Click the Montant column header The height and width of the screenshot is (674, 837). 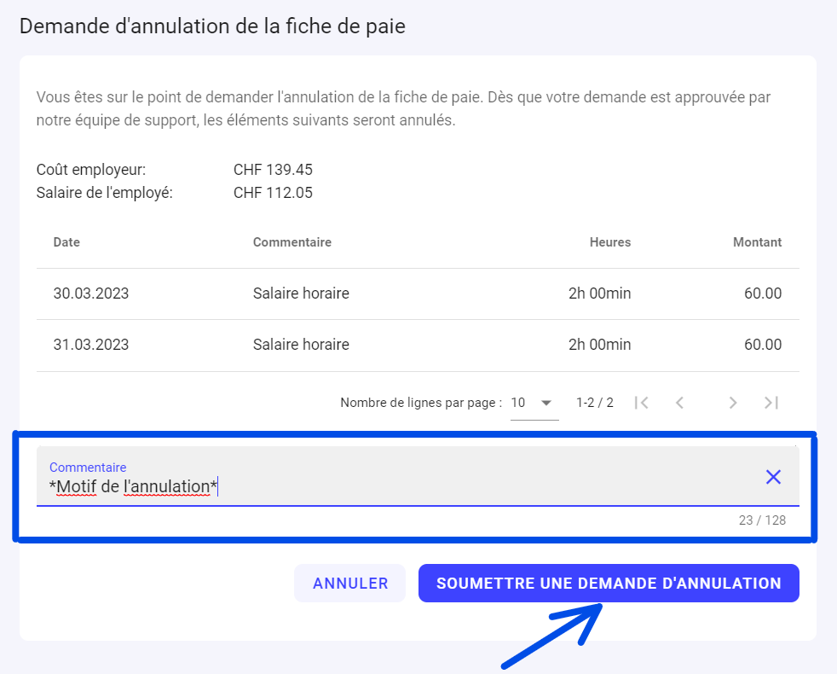tap(757, 242)
